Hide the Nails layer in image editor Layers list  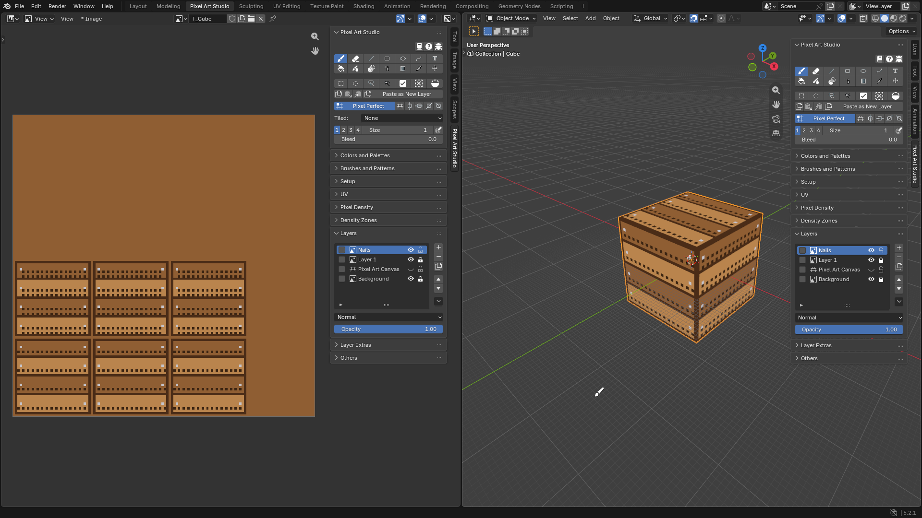pyautogui.click(x=411, y=250)
